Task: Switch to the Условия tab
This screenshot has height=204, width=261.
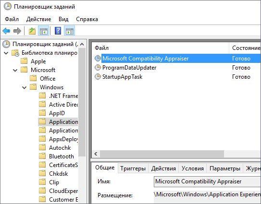Action: pos(193,168)
